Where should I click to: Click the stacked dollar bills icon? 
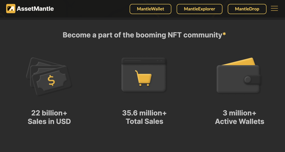click(49, 76)
